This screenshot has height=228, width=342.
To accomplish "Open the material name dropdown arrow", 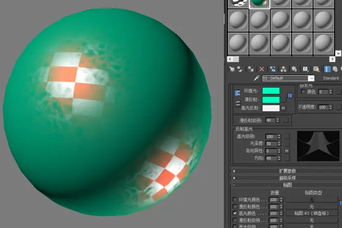I will (311, 78).
